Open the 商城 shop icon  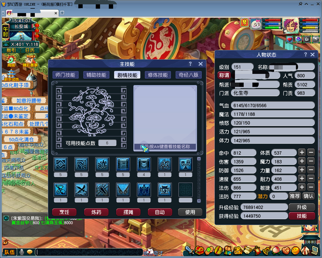tap(11, 61)
